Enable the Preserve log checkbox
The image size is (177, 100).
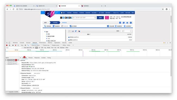point(42,45)
